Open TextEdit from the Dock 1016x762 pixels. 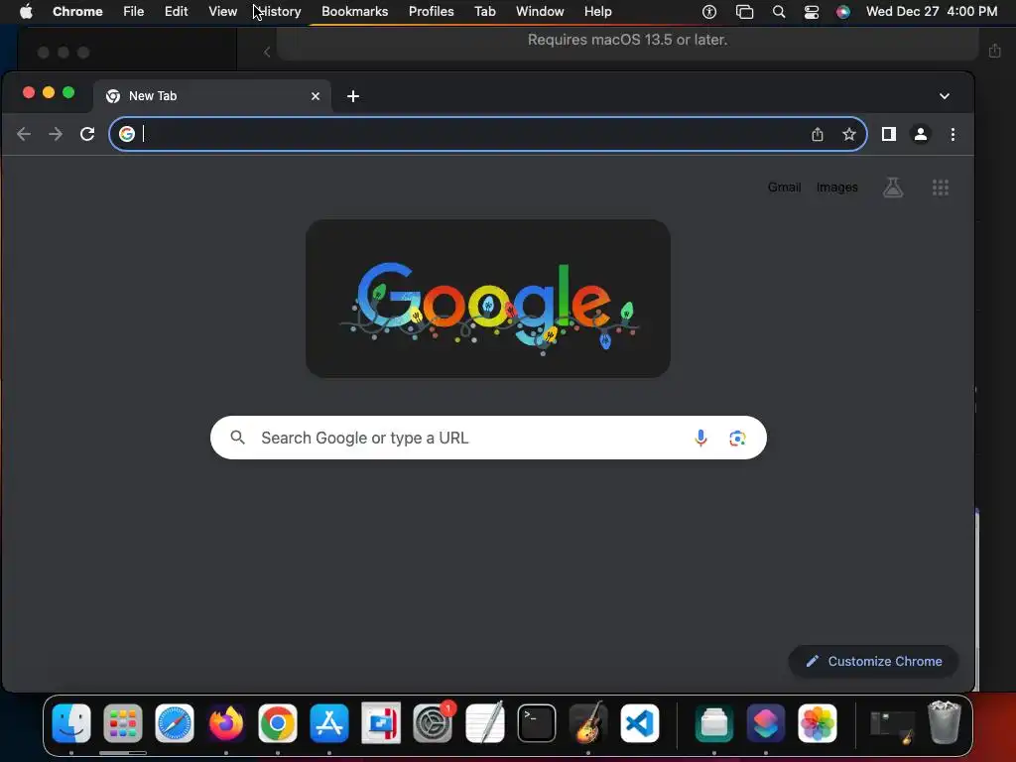(x=484, y=723)
